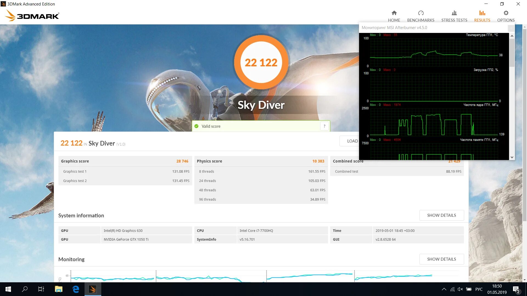527x296 pixels.
Task: Click the monitoring chart graph area
Action: click(x=265, y=276)
